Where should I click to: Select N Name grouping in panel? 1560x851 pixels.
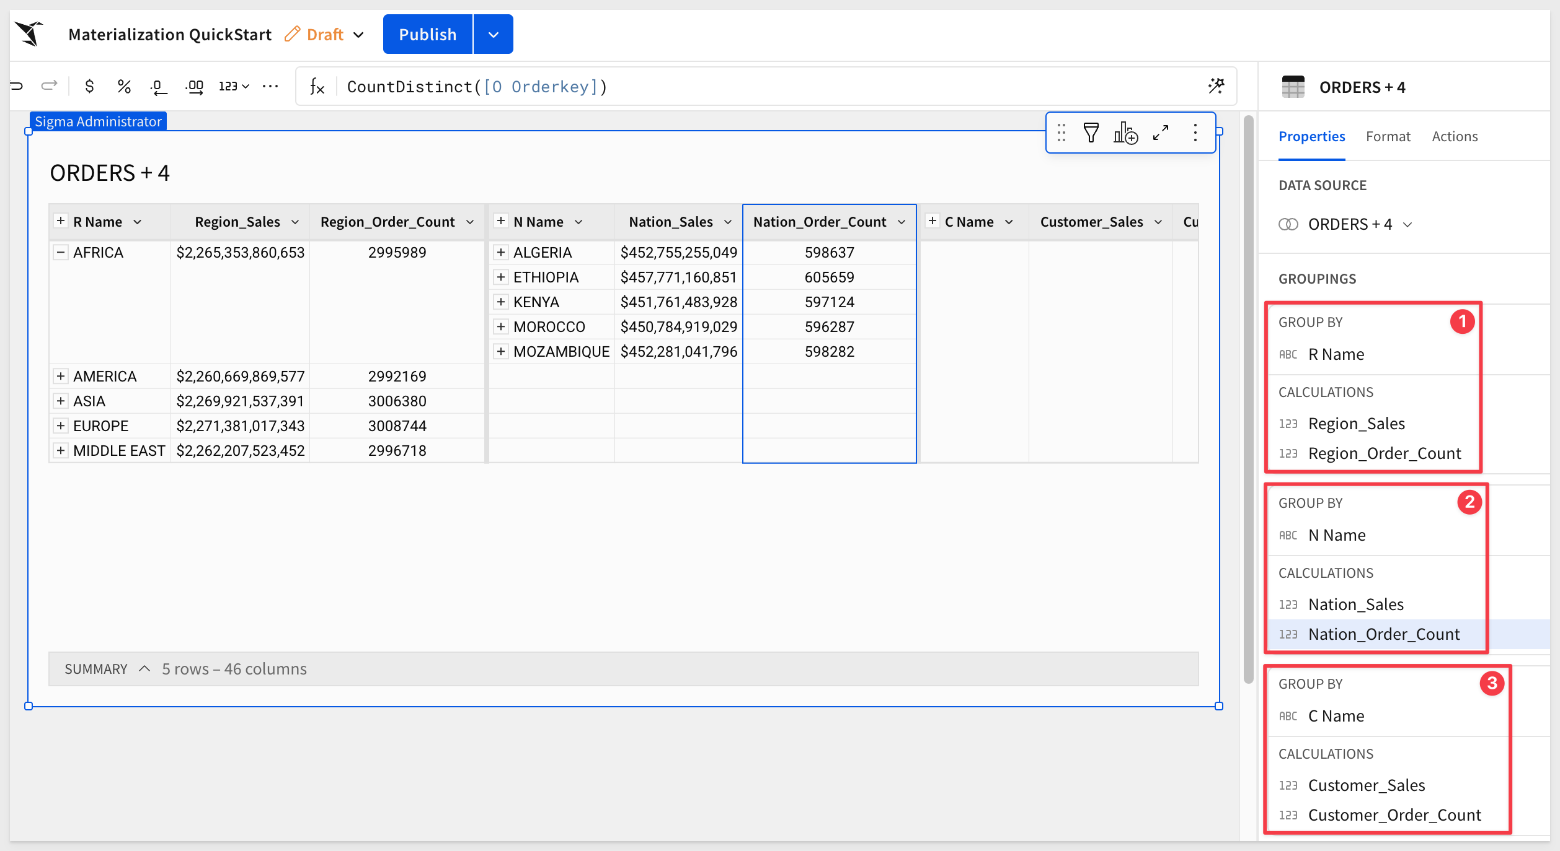tap(1337, 535)
